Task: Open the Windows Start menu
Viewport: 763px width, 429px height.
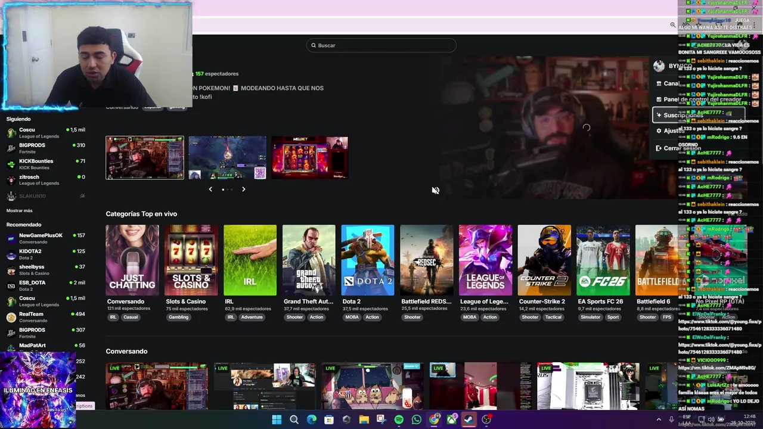Action: 277,419
